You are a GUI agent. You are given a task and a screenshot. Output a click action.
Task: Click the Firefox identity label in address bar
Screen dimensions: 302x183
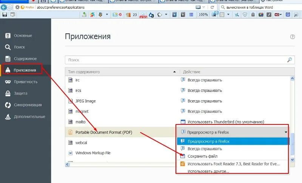coord(28,7)
